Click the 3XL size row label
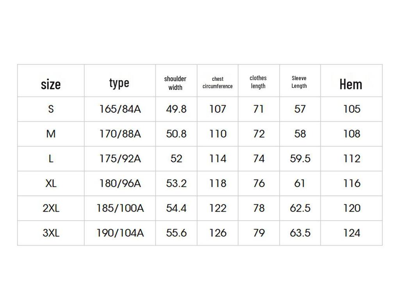This screenshot has height=300, width=400. [x=51, y=233]
